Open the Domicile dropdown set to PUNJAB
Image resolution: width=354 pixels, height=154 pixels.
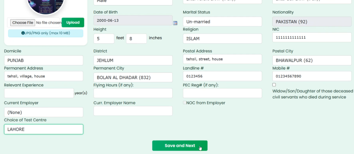(44, 60)
